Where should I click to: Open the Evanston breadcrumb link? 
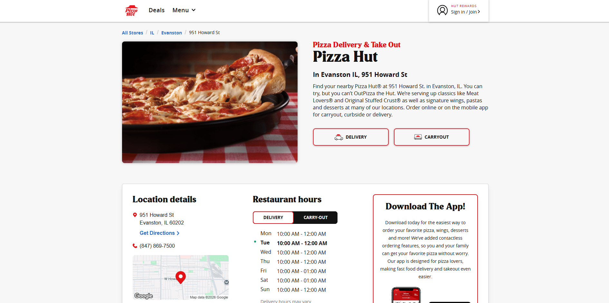(x=172, y=33)
